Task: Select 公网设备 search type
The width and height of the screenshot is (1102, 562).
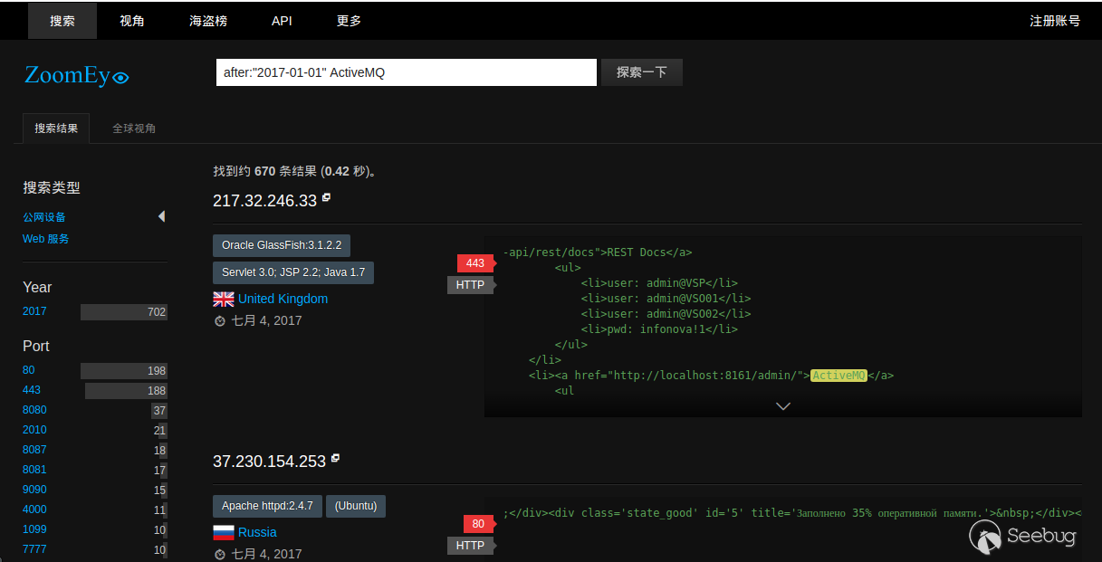Action: (x=44, y=217)
